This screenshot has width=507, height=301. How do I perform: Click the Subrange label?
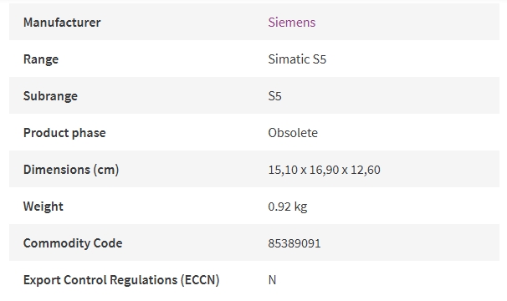click(x=50, y=96)
